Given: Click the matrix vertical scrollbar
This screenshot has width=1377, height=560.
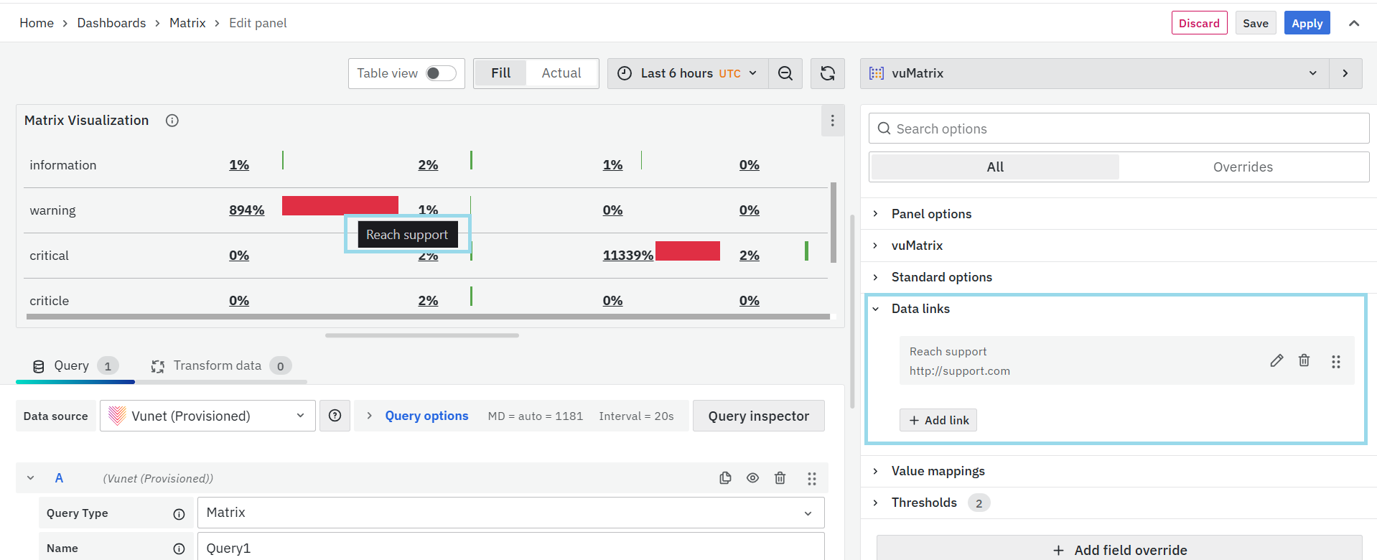Looking at the screenshot, I should (833, 223).
